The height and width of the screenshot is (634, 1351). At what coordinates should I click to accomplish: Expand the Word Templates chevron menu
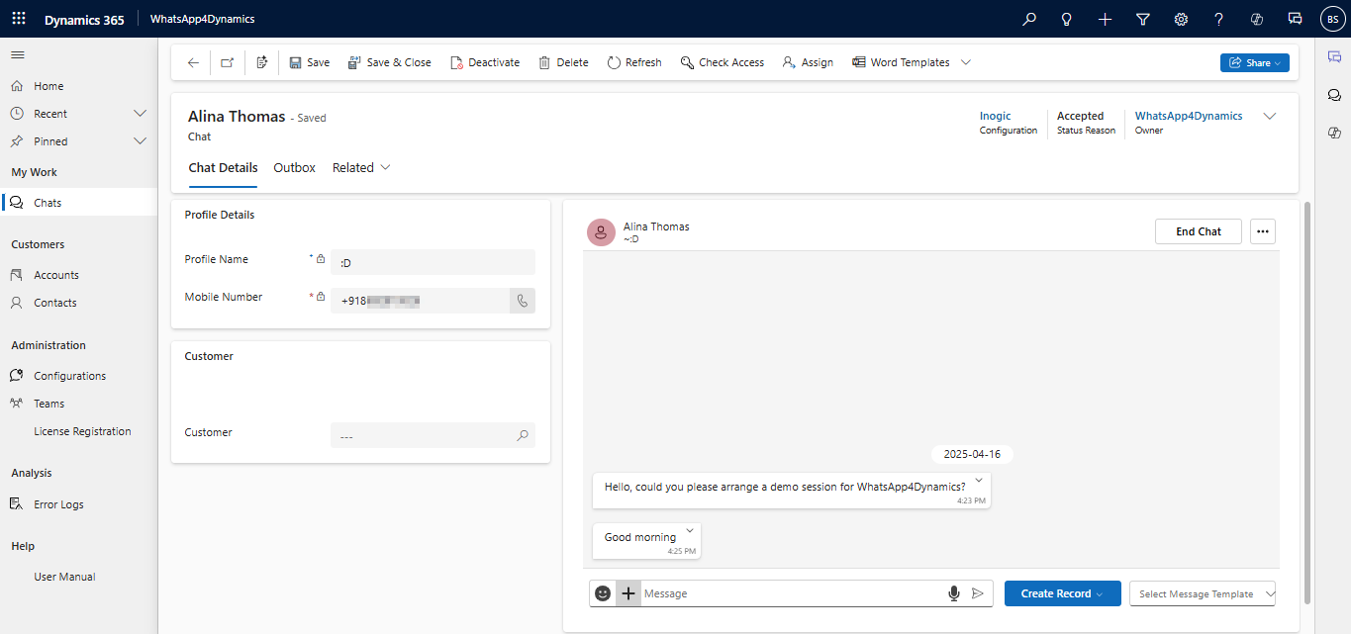(966, 62)
